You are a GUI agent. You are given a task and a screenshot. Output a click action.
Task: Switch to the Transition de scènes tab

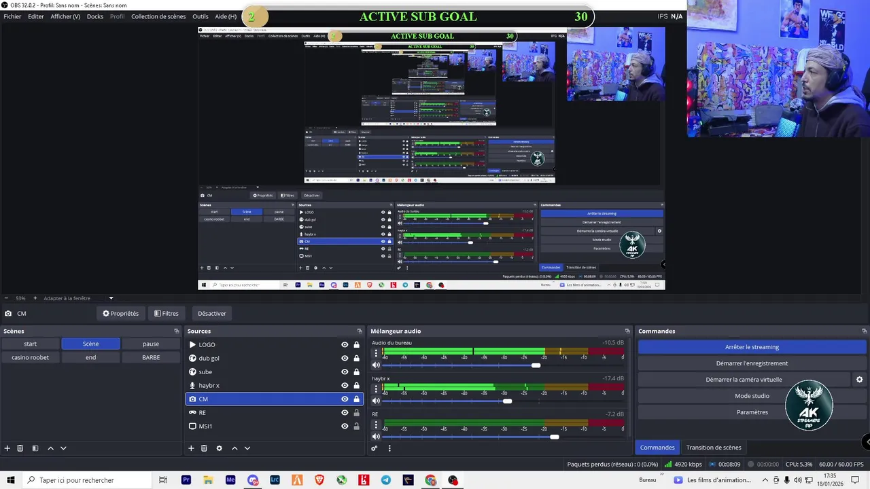pyautogui.click(x=714, y=448)
